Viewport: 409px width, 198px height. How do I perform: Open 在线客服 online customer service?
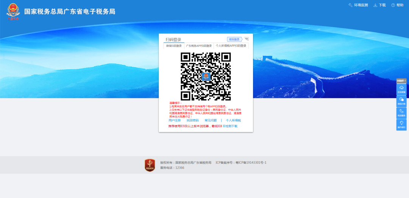pyautogui.click(x=401, y=89)
